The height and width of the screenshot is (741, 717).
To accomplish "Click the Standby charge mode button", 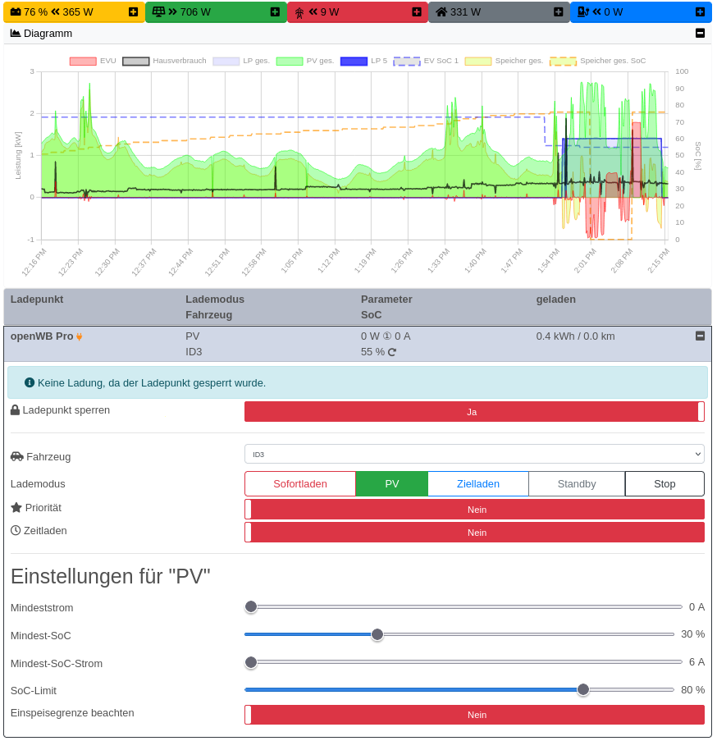I will click(x=577, y=484).
